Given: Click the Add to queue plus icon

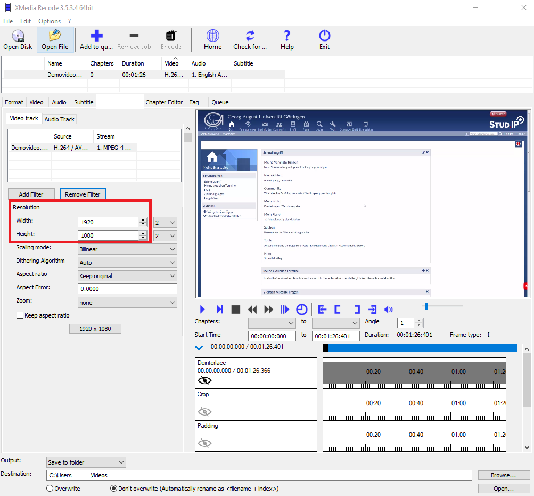Looking at the screenshot, I should pos(96,36).
